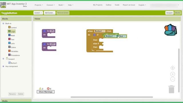Click the Add Screen button

[x=49, y=13]
